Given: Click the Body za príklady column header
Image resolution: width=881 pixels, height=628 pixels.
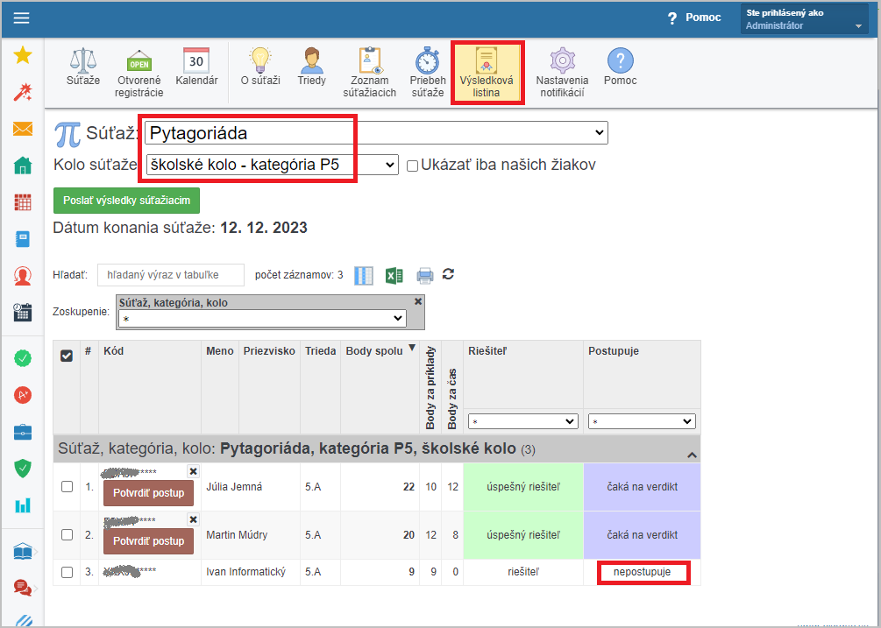Looking at the screenshot, I should tap(431, 388).
